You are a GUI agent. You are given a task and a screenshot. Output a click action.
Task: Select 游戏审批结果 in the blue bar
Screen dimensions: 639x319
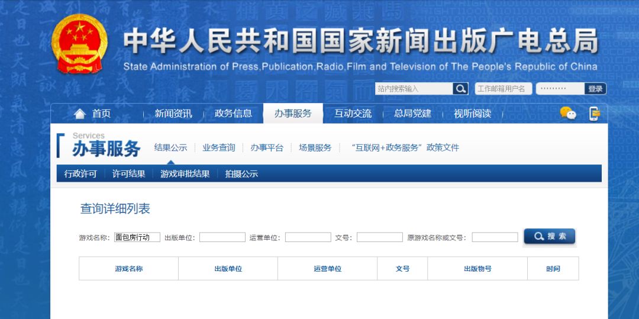pyautogui.click(x=185, y=174)
